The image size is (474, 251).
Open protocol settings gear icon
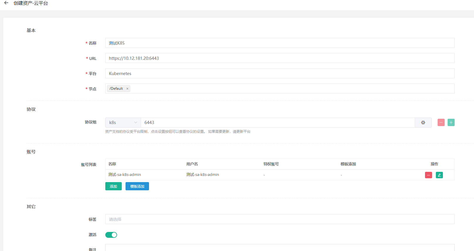click(423, 123)
